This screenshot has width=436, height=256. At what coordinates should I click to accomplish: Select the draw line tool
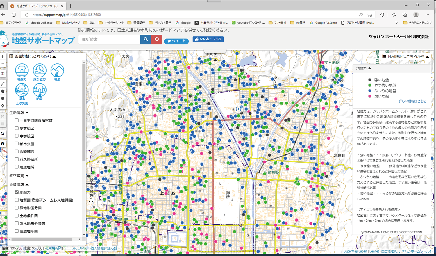point(3,84)
